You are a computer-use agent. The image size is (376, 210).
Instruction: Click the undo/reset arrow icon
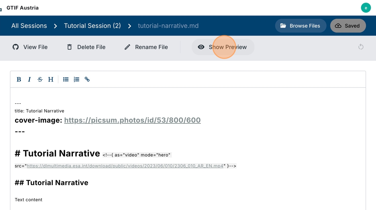point(361,47)
